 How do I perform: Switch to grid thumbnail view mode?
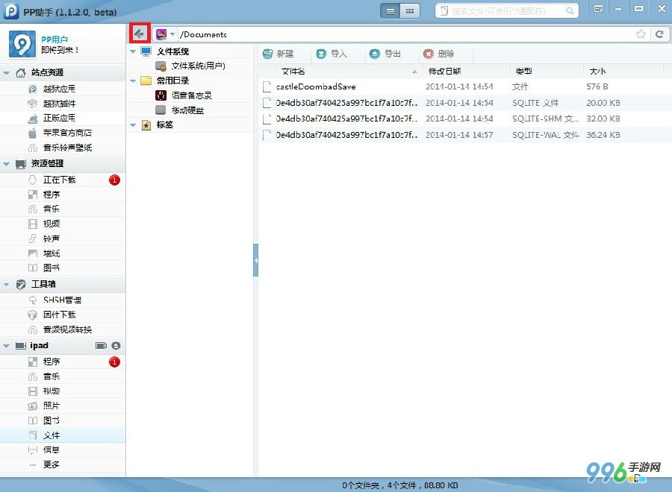click(410, 11)
